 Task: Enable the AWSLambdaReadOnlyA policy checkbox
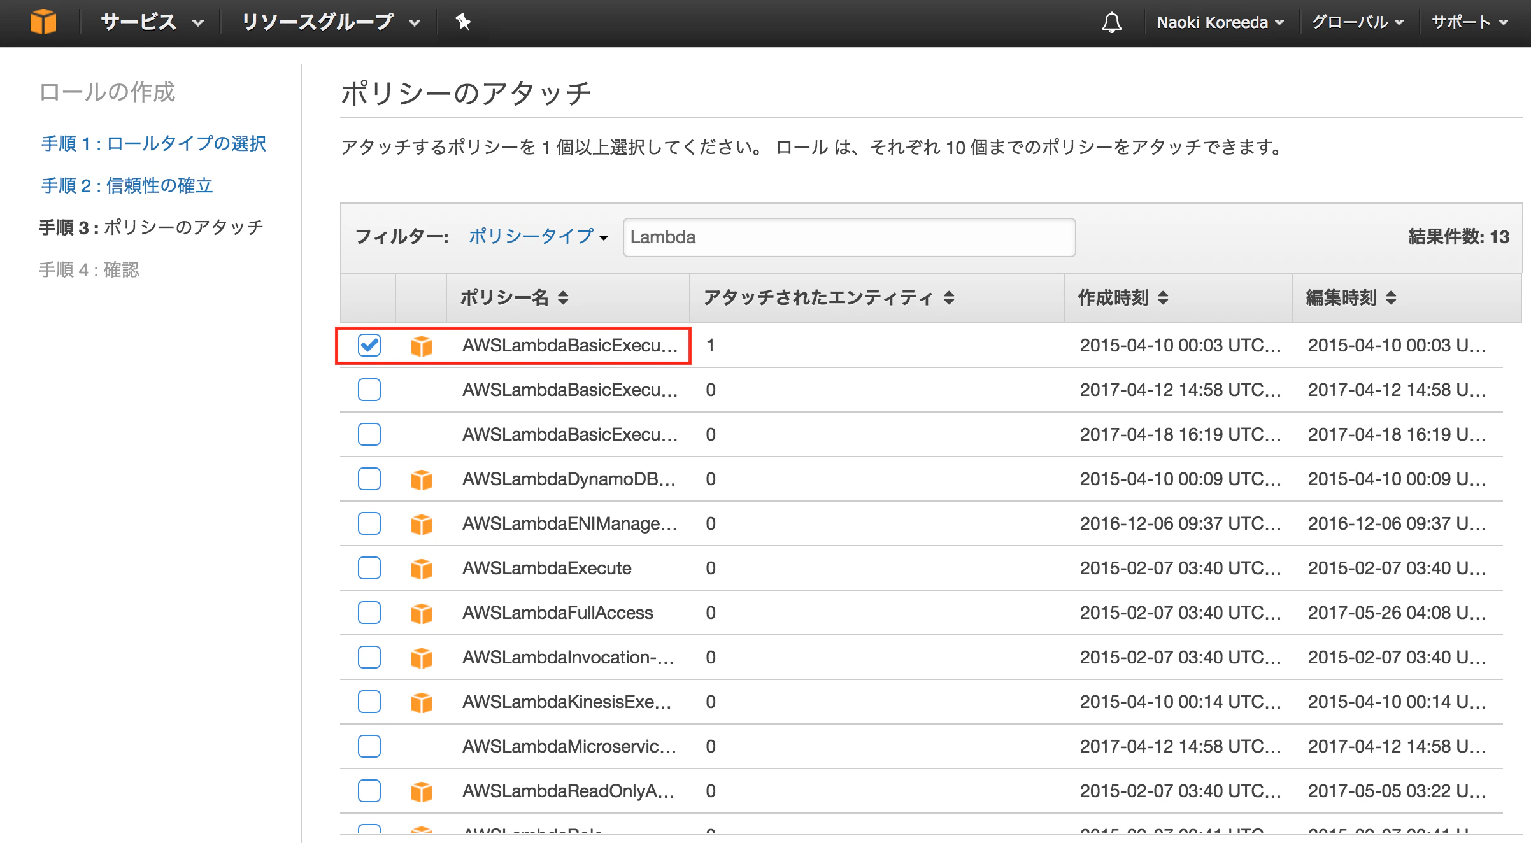(x=369, y=791)
